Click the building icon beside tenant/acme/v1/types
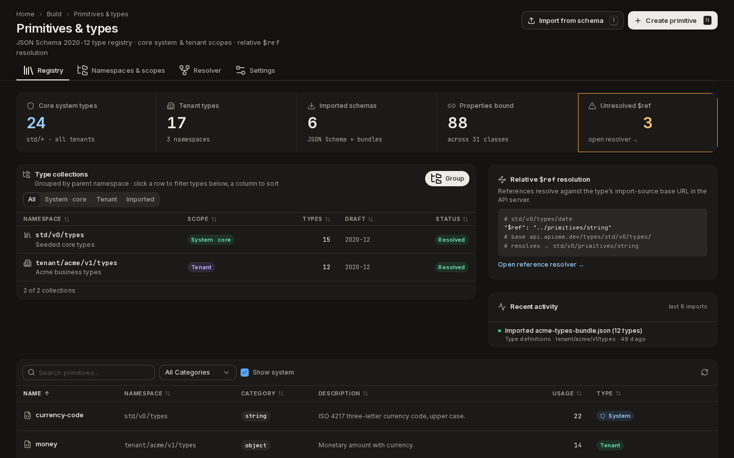The width and height of the screenshot is (734, 458). (28, 263)
